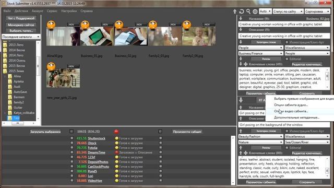Click the round globe icon beside Auto

point(255,11)
